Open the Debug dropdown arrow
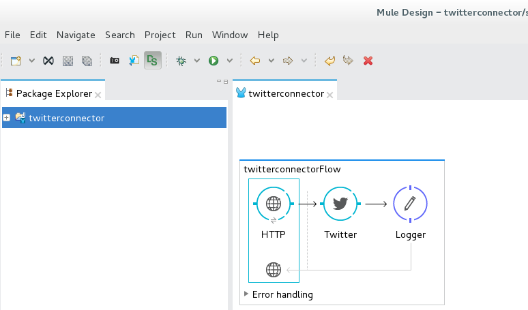 pyautogui.click(x=197, y=61)
